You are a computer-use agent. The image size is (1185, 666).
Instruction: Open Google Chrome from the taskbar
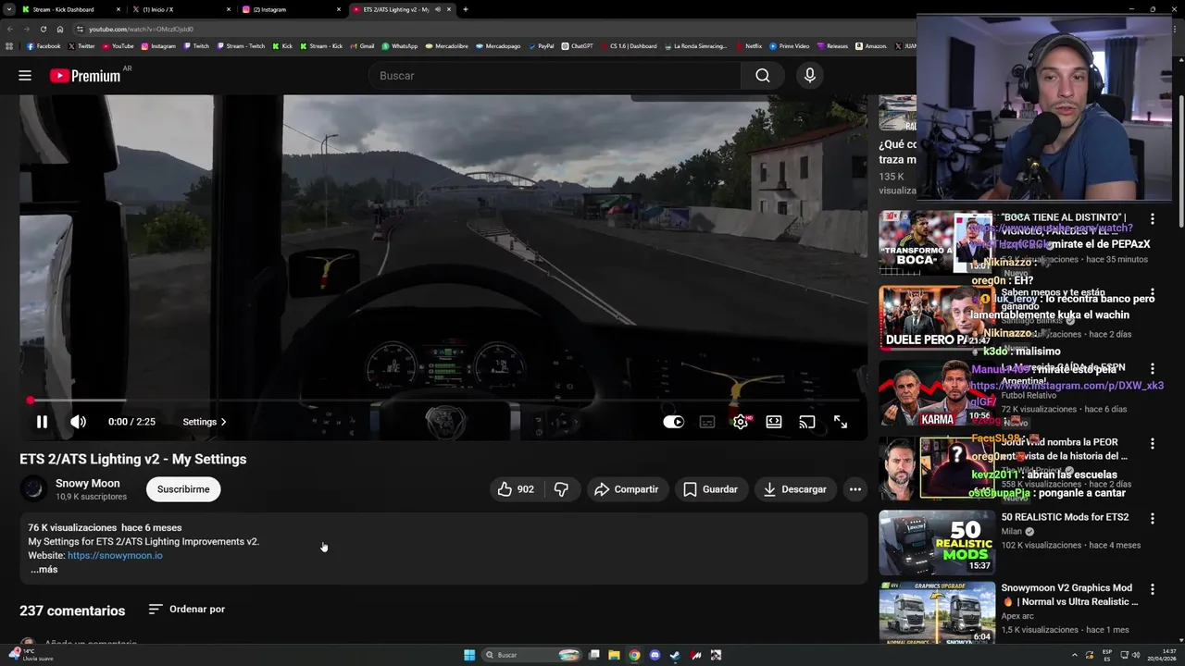tap(634, 655)
